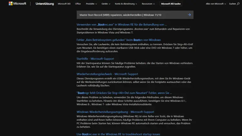Open 'Verwenden von Bootrec.exe in Windows RE' result

click(x=122, y=24)
